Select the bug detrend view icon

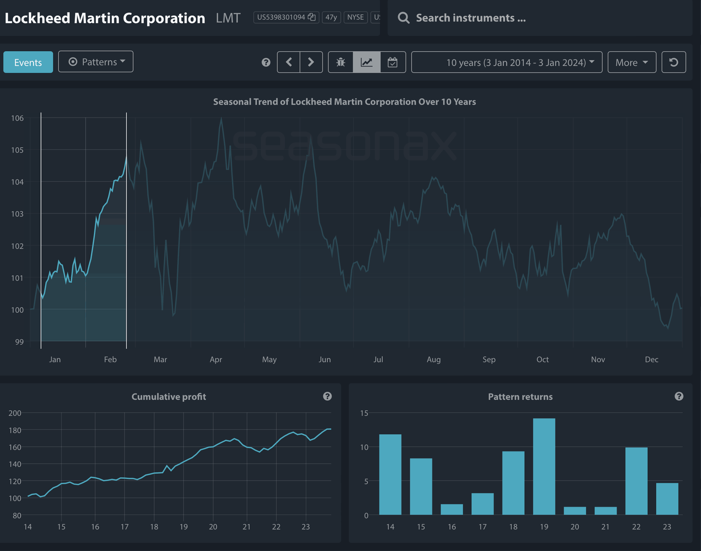pos(341,62)
